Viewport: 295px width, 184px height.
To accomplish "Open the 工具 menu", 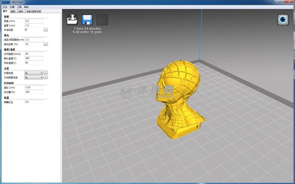I will point(19,7).
